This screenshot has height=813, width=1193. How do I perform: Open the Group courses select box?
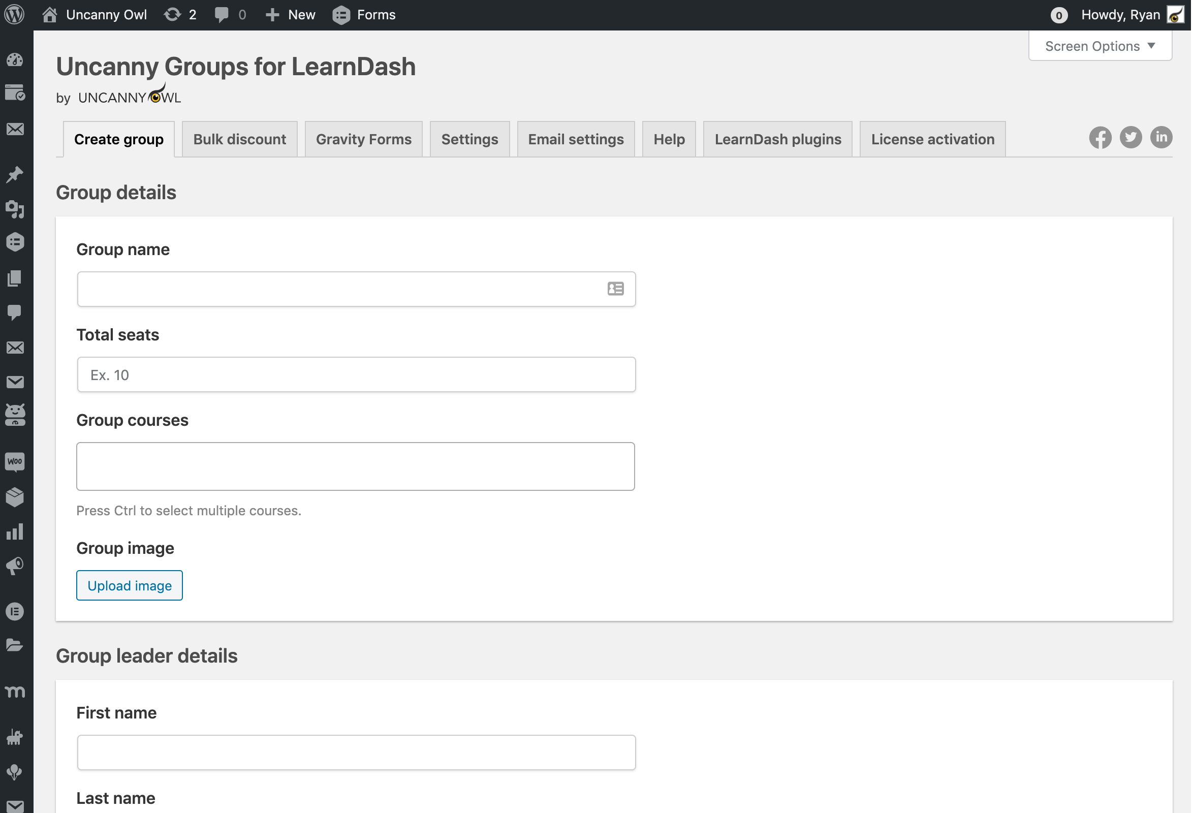[x=356, y=466]
